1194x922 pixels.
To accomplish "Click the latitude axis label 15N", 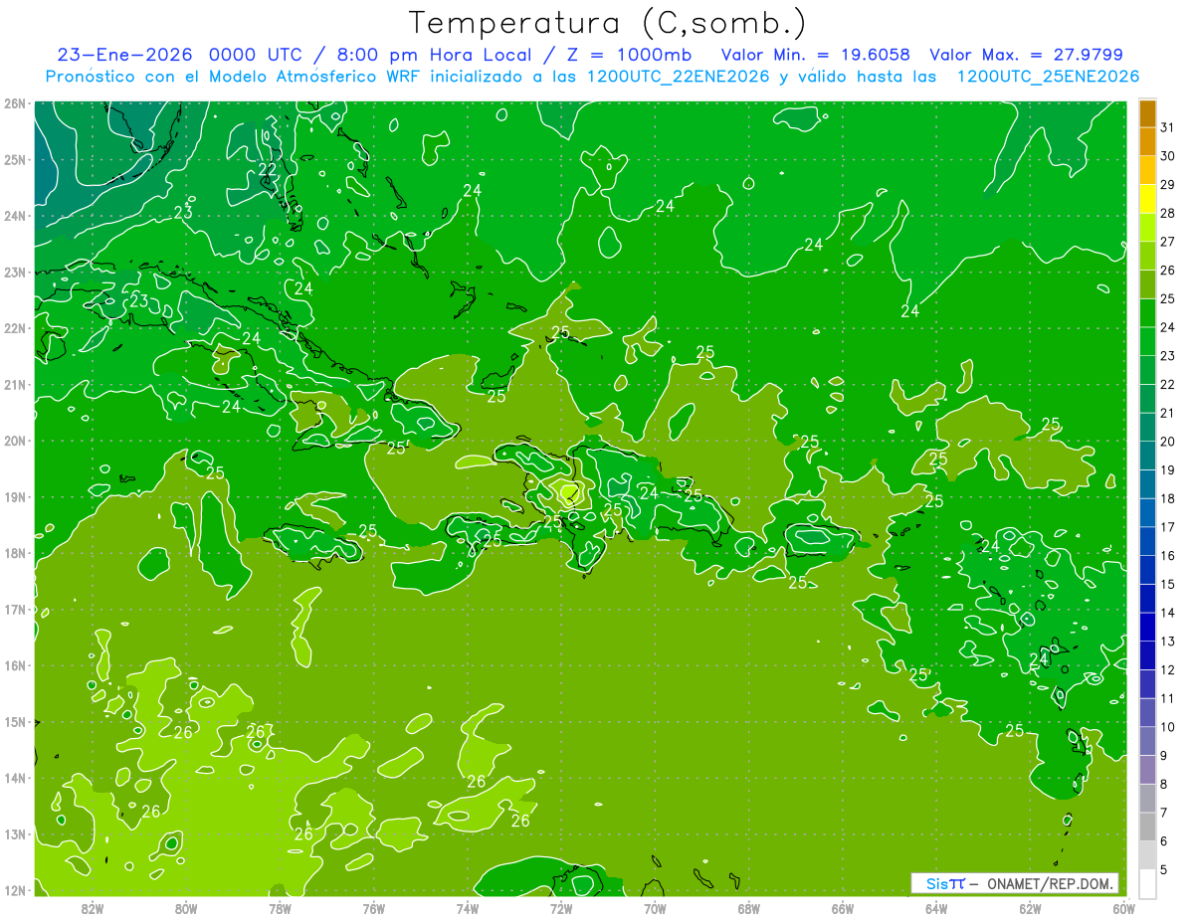I will [14, 722].
